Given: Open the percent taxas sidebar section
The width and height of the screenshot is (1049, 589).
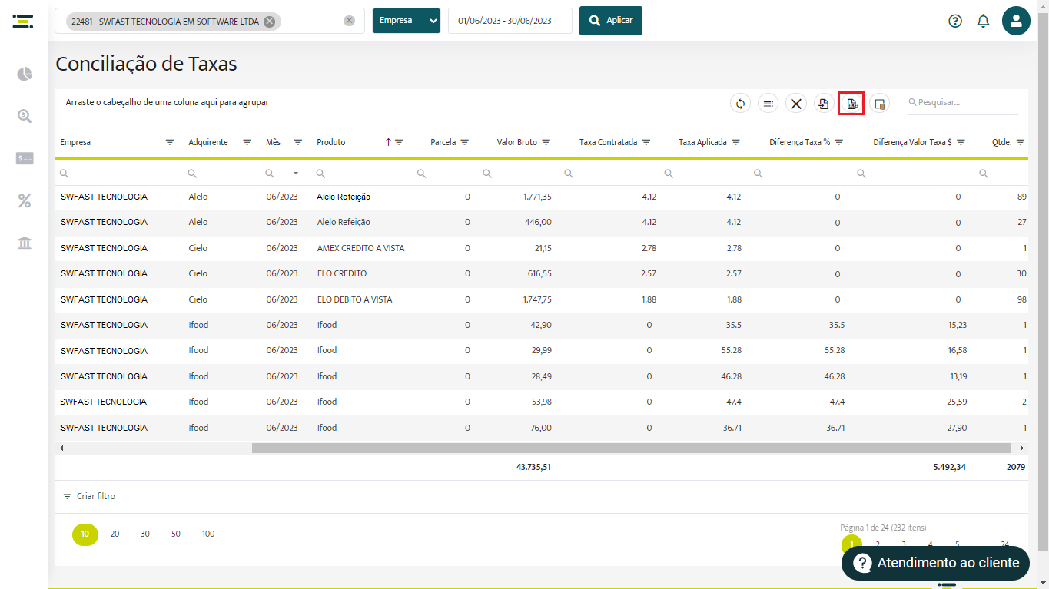Looking at the screenshot, I should tap(25, 201).
